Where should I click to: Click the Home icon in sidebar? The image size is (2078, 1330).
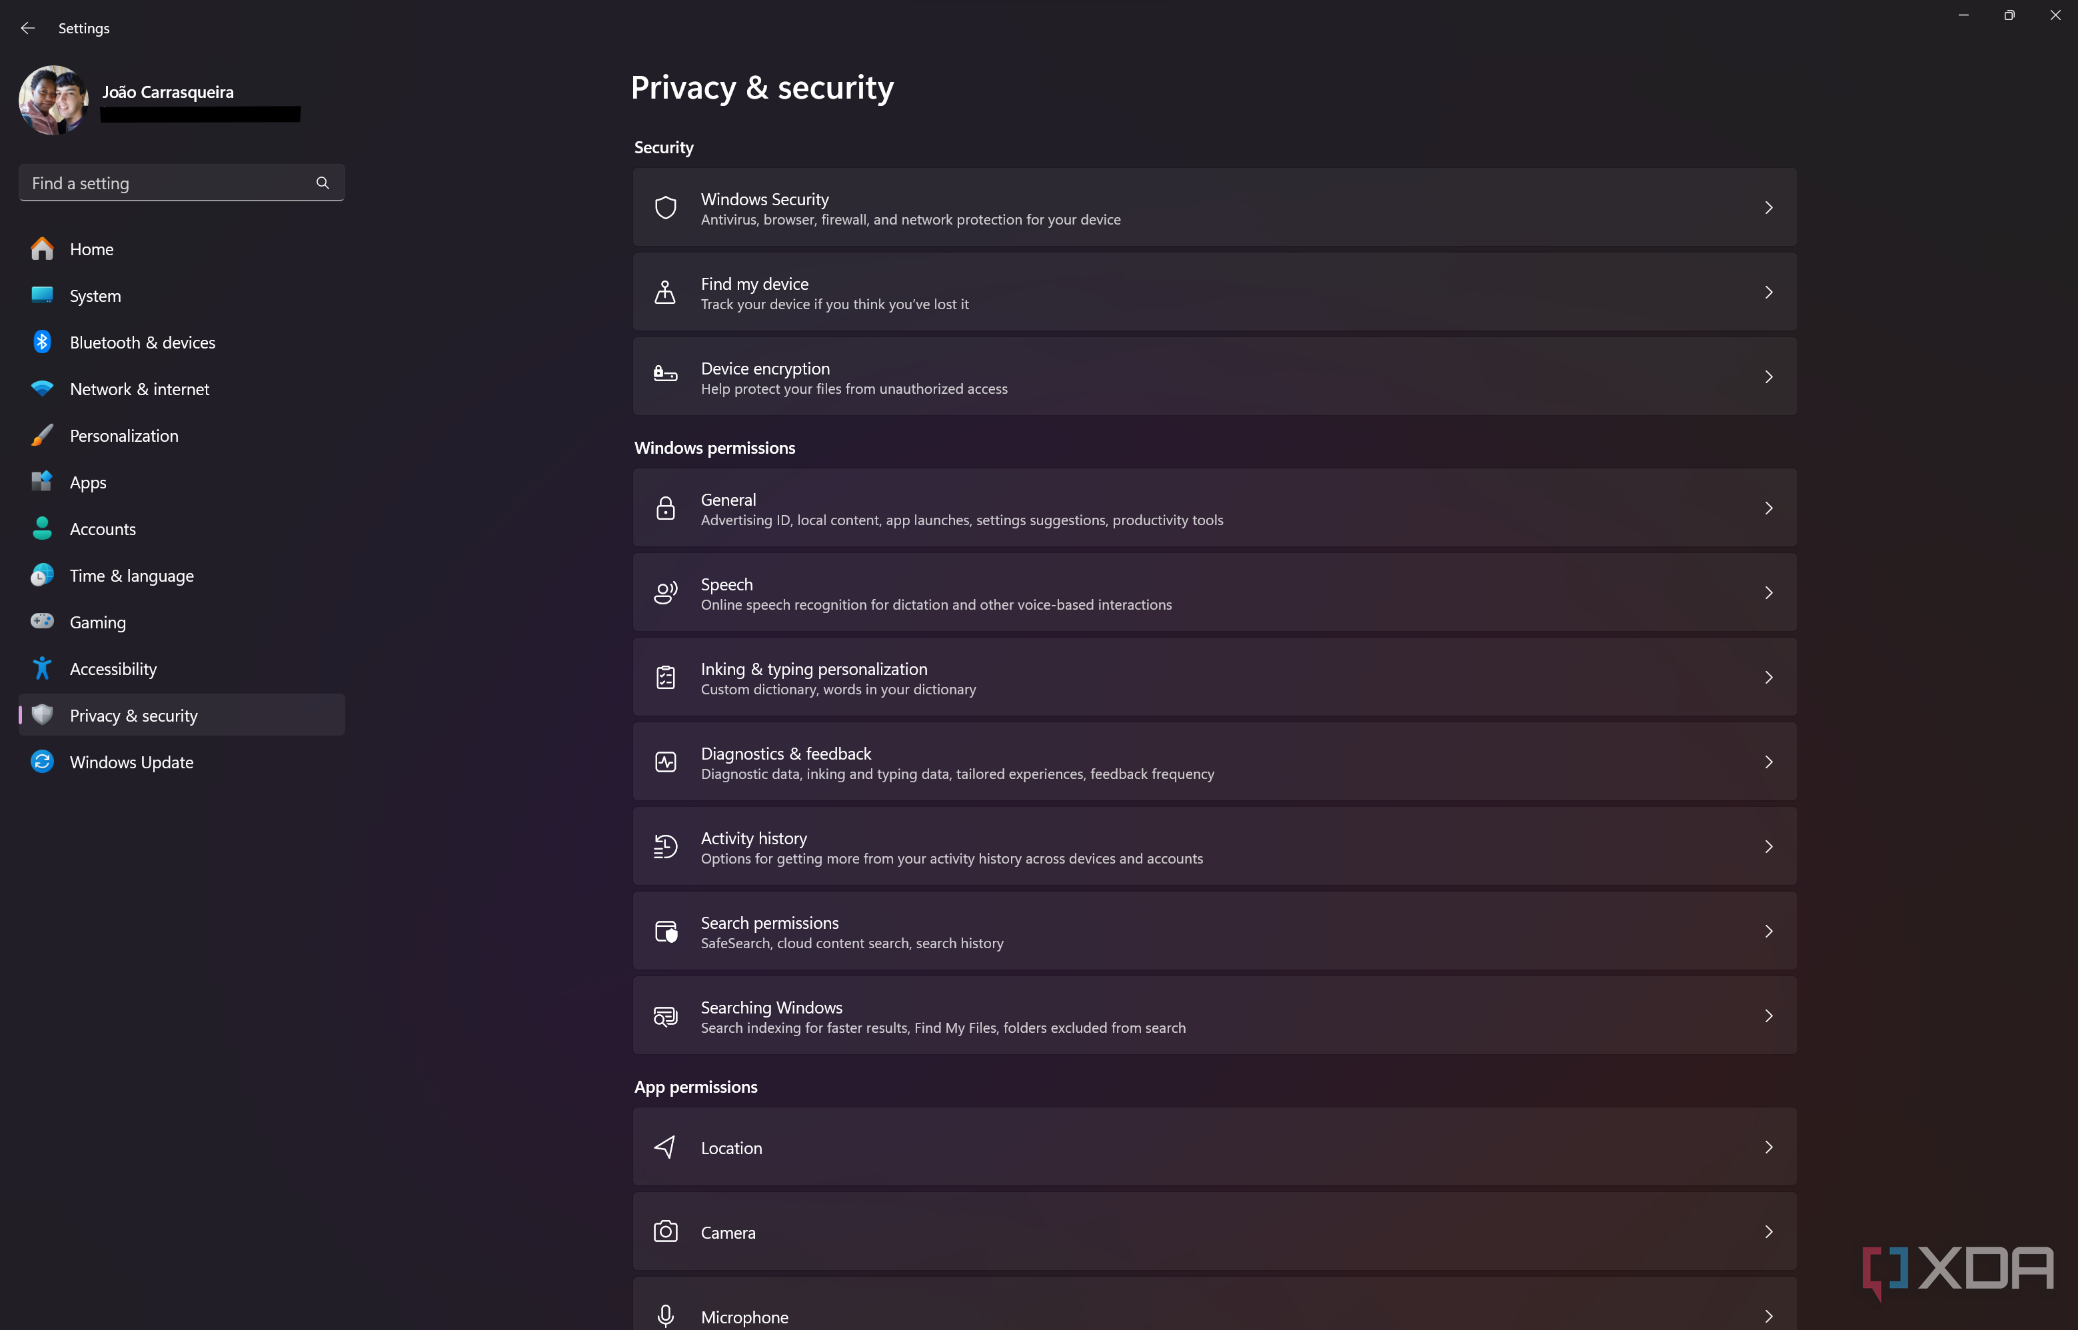click(x=41, y=249)
